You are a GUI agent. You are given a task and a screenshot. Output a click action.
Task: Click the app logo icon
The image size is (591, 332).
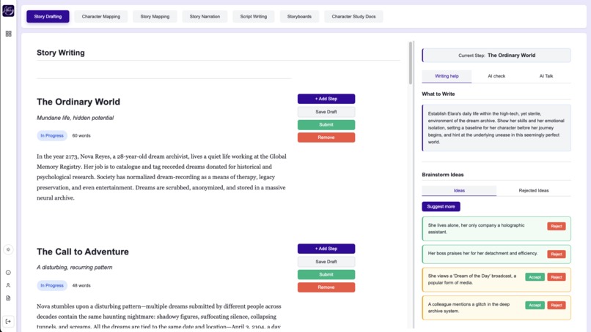pyautogui.click(x=8, y=11)
